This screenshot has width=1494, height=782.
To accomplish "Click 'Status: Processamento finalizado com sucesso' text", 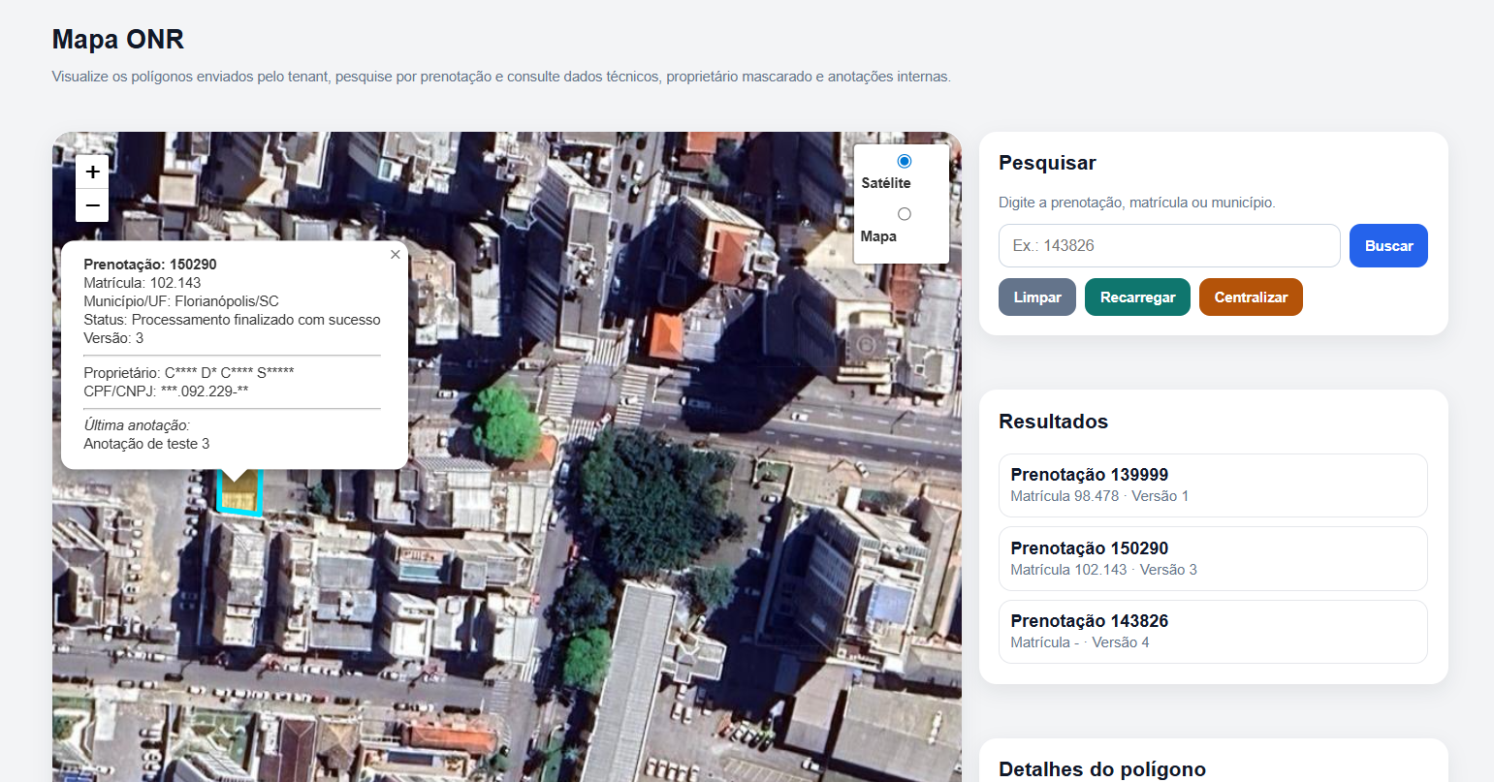I will [x=233, y=320].
